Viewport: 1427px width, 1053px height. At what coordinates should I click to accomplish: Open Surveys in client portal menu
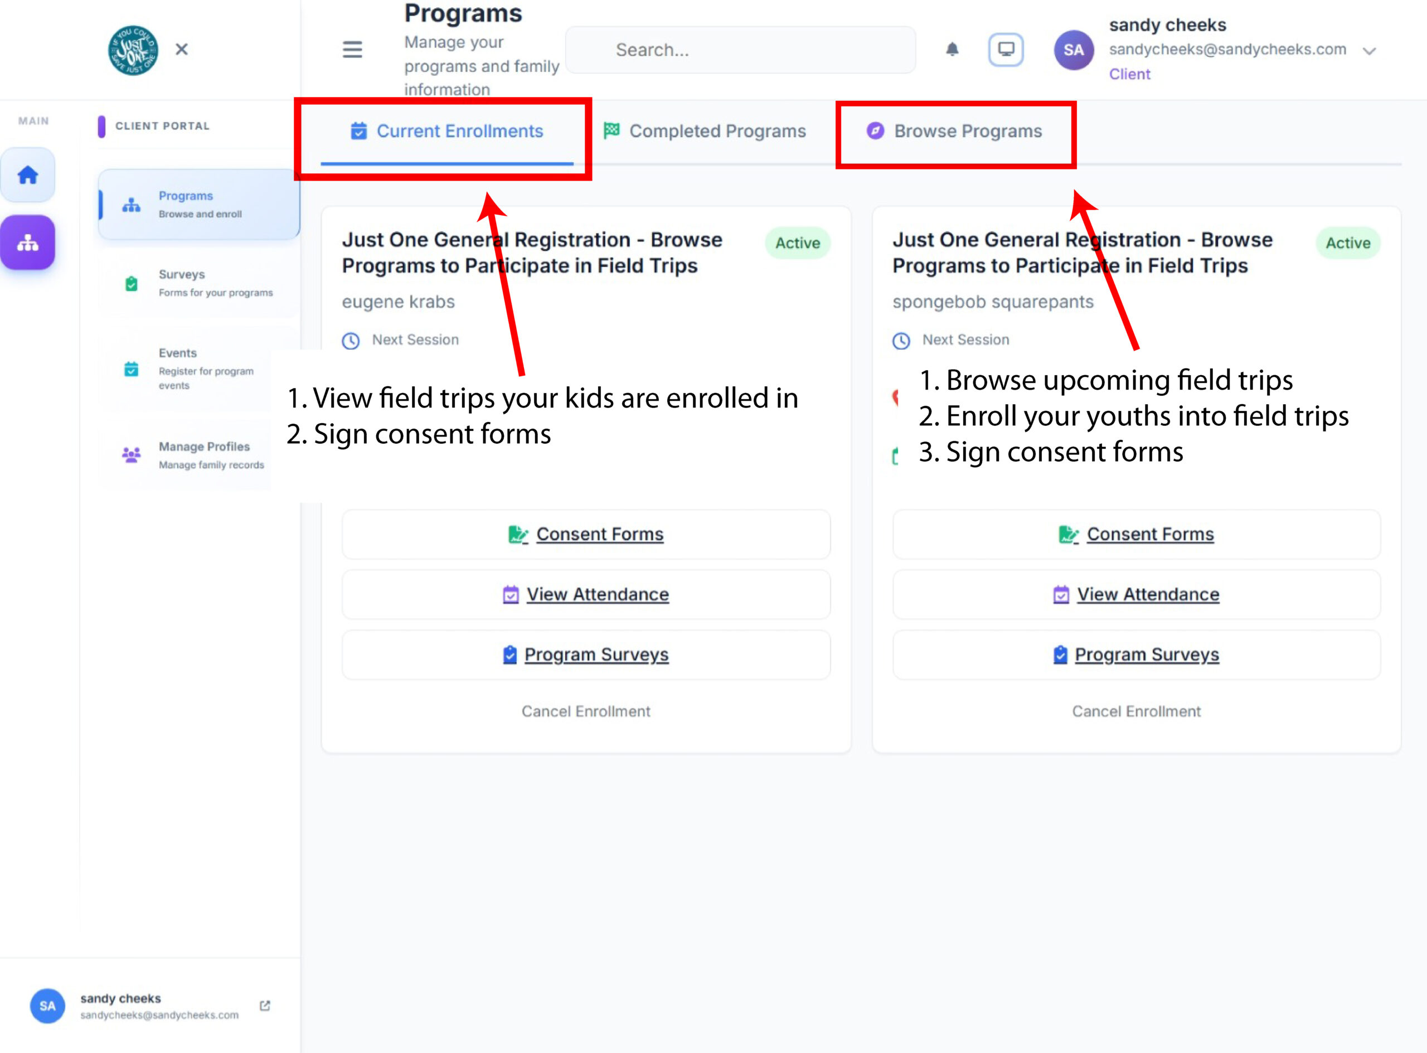(x=198, y=283)
